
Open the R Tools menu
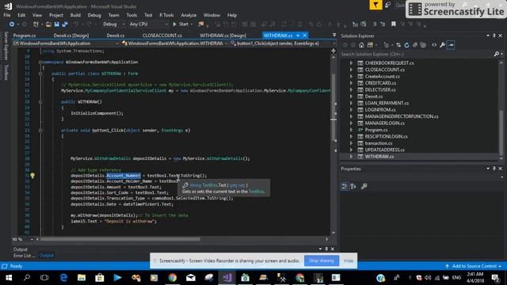tap(166, 15)
